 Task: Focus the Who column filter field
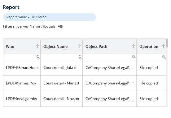click(x=22, y=57)
